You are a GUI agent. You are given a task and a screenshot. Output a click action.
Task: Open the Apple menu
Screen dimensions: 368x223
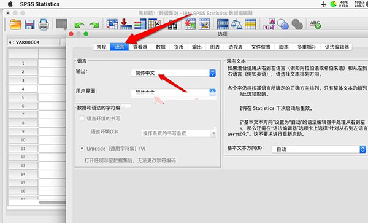10,4
